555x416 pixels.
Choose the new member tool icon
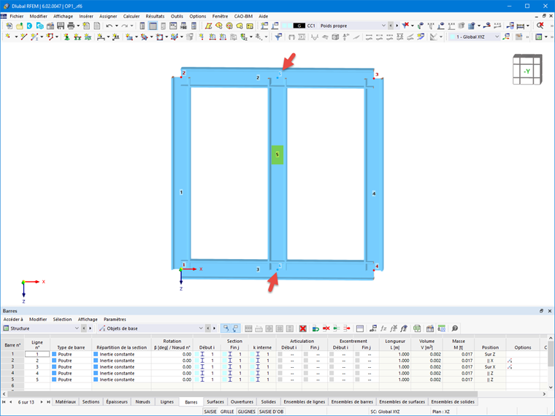tap(34, 36)
